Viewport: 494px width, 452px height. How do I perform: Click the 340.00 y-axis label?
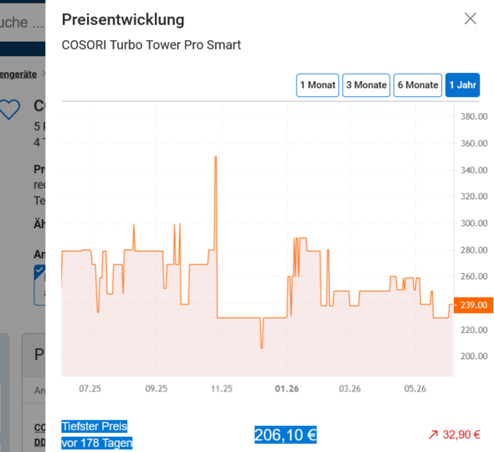coord(474,170)
